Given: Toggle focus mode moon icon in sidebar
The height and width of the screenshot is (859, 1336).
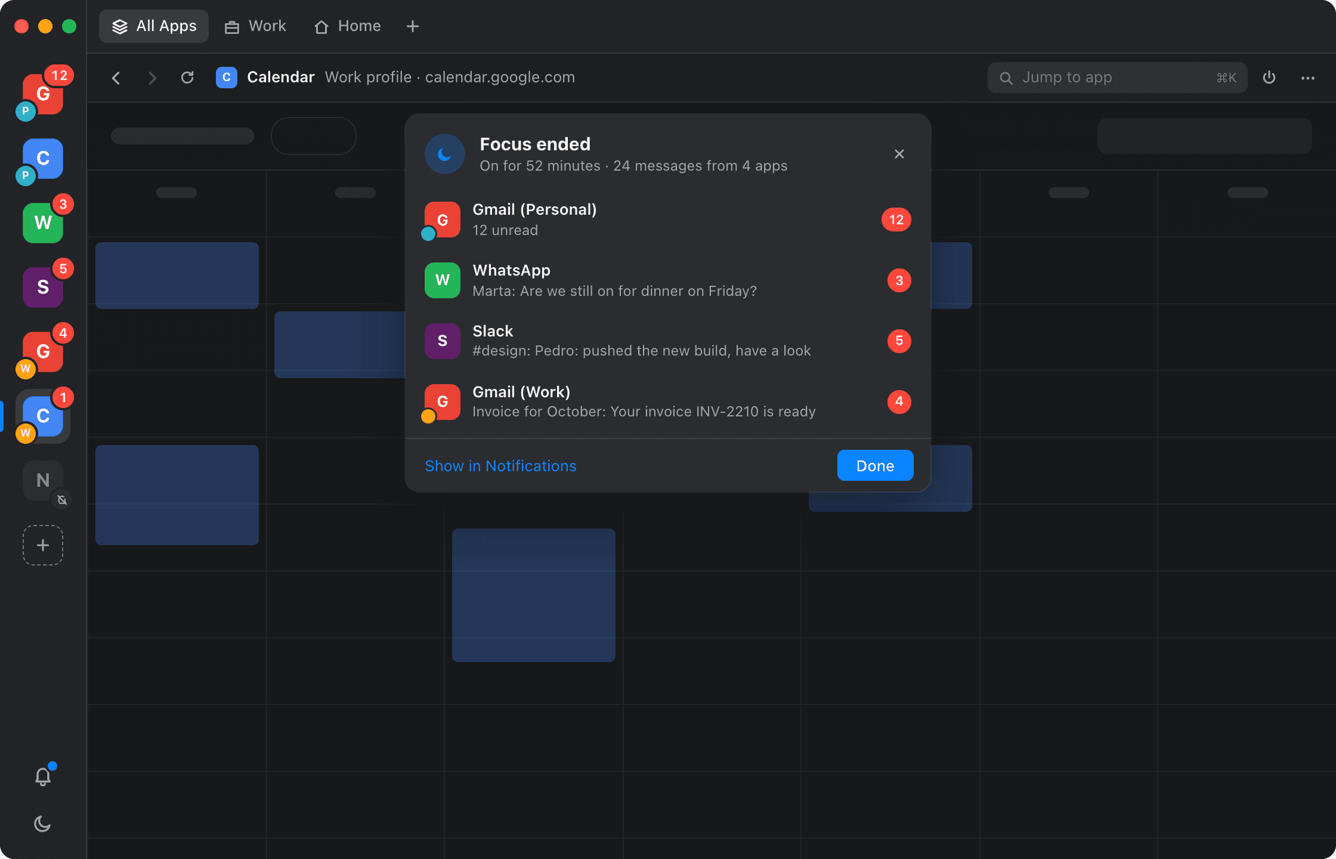Looking at the screenshot, I should (43, 824).
